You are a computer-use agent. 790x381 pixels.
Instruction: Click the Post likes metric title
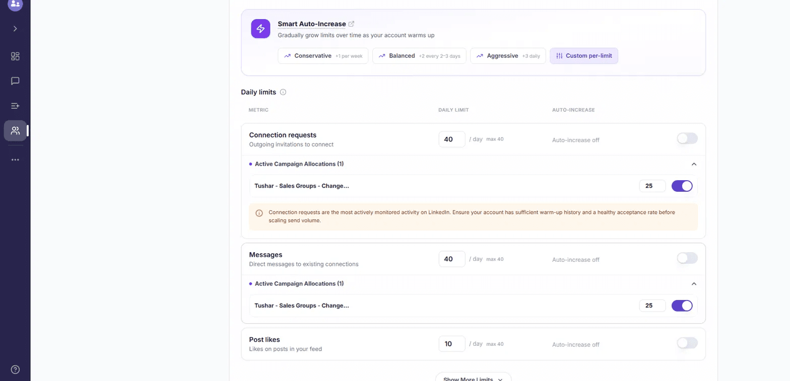coord(265,340)
